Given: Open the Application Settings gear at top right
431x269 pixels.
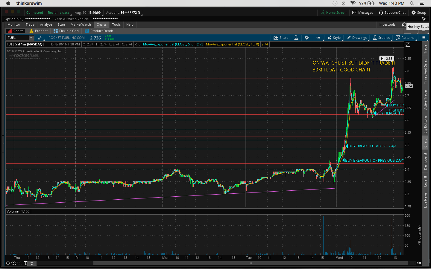Looking at the screenshot, I should [424, 19].
